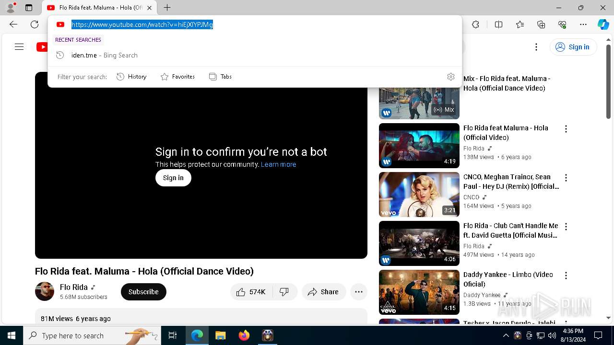
Task: Open the tab actions menu icon
Action: (29, 8)
